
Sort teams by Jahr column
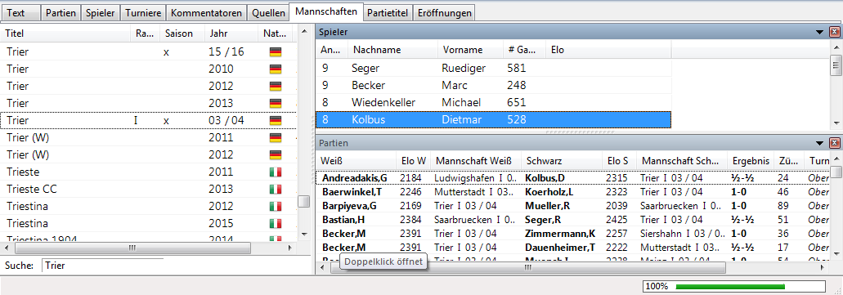point(231,34)
